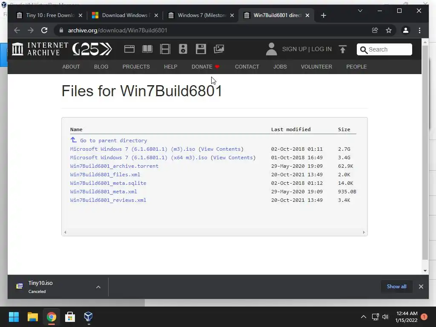Open Microsoft Store from taskbar

tap(70, 317)
